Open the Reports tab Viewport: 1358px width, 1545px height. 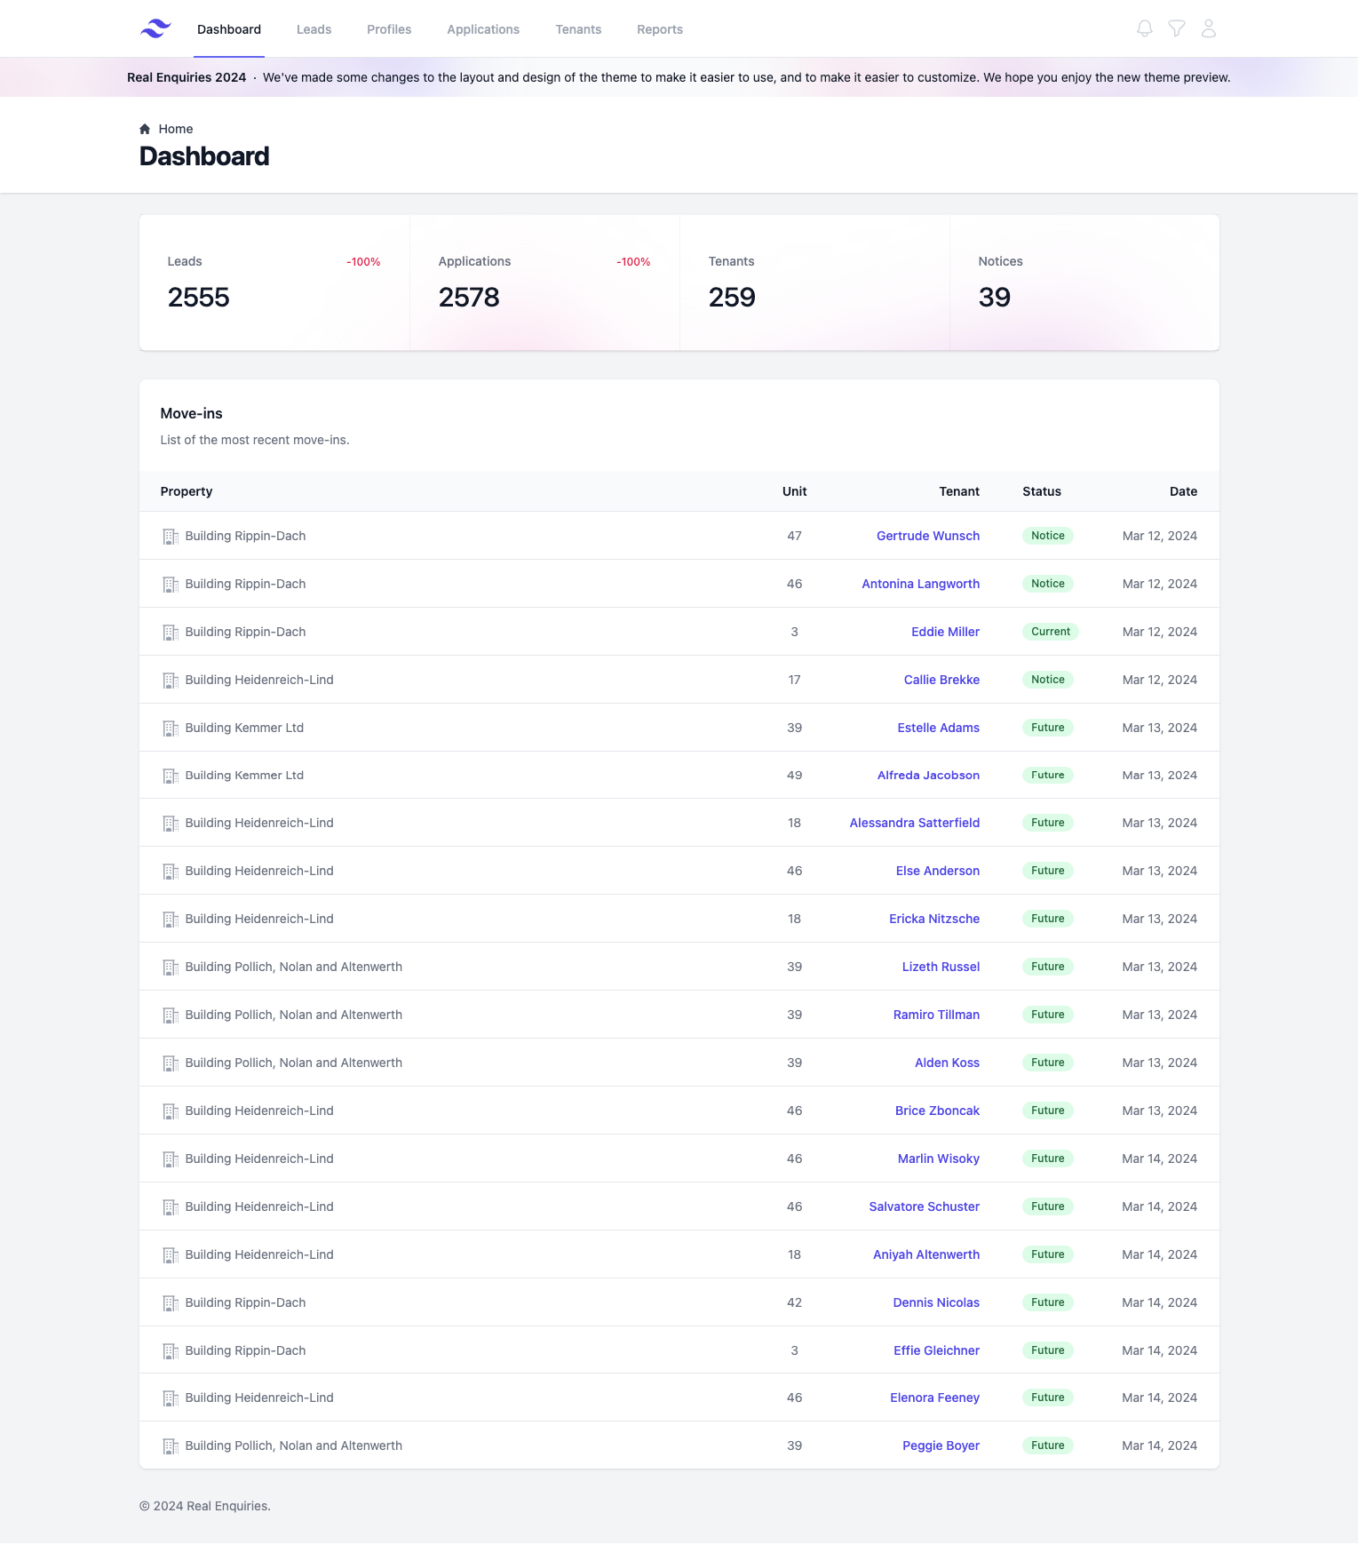click(659, 29)
